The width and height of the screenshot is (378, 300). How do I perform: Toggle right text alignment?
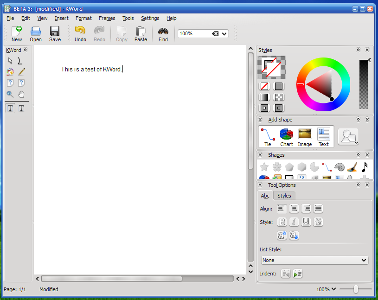point(306,209)
